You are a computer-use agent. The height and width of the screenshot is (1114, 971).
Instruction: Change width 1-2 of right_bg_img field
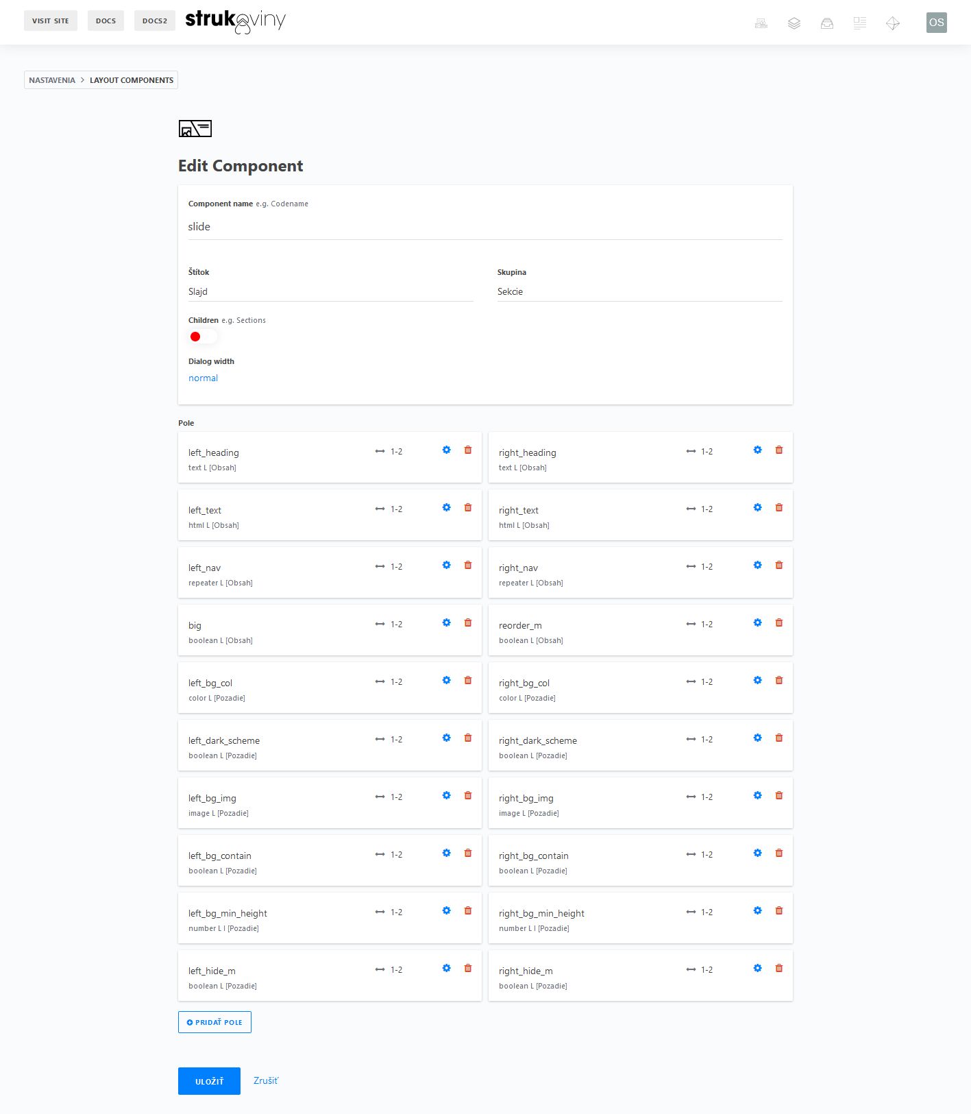tap(700, 797)
